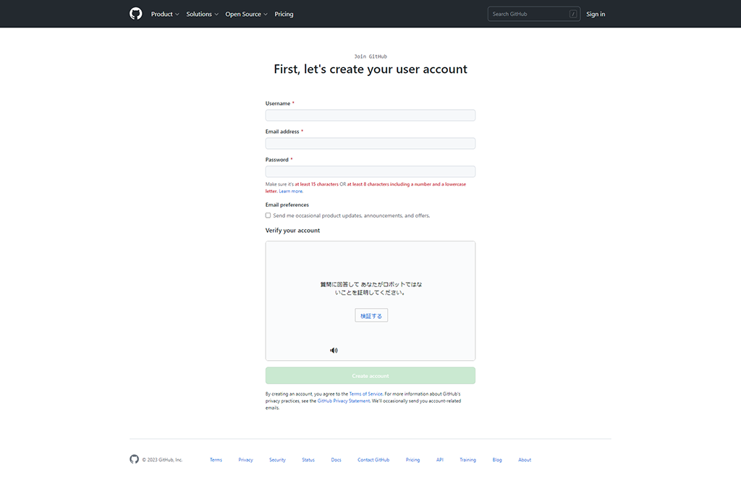Expand the Product dropdown menu
Viewport: 741px width, 483px height.
pos(165,14)
